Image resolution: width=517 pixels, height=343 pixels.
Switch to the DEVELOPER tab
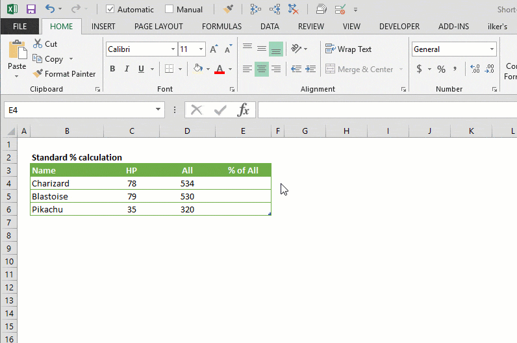tap(399, 27)
